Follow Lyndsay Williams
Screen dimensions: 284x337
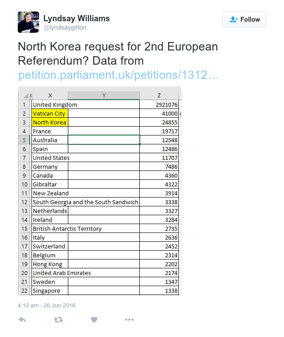[x=244, y=19]
